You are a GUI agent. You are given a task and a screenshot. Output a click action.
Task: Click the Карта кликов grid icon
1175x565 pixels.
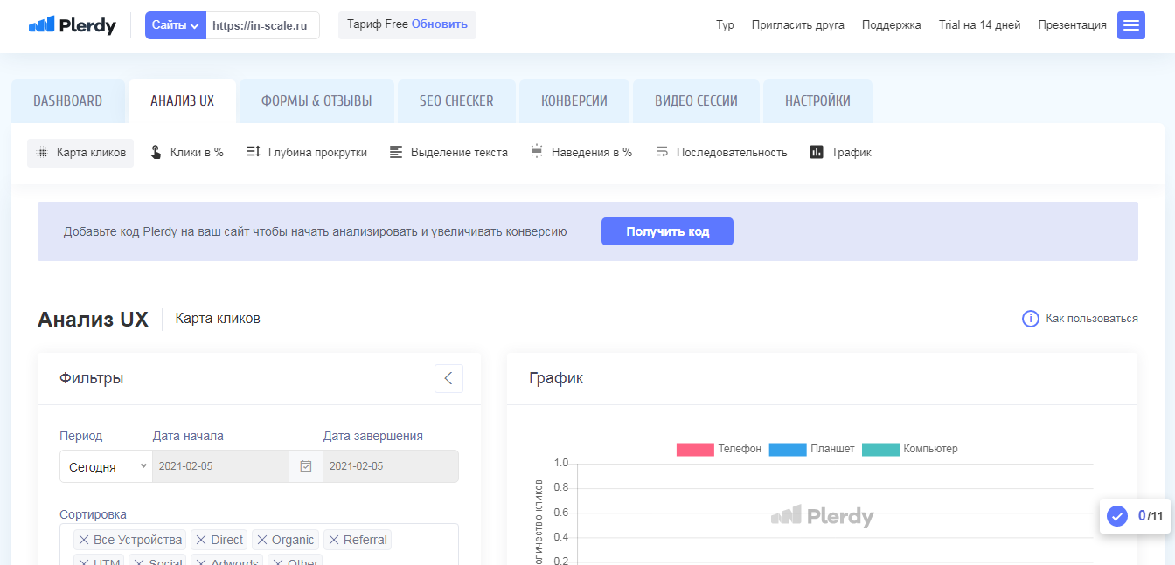tap(41, 152)
